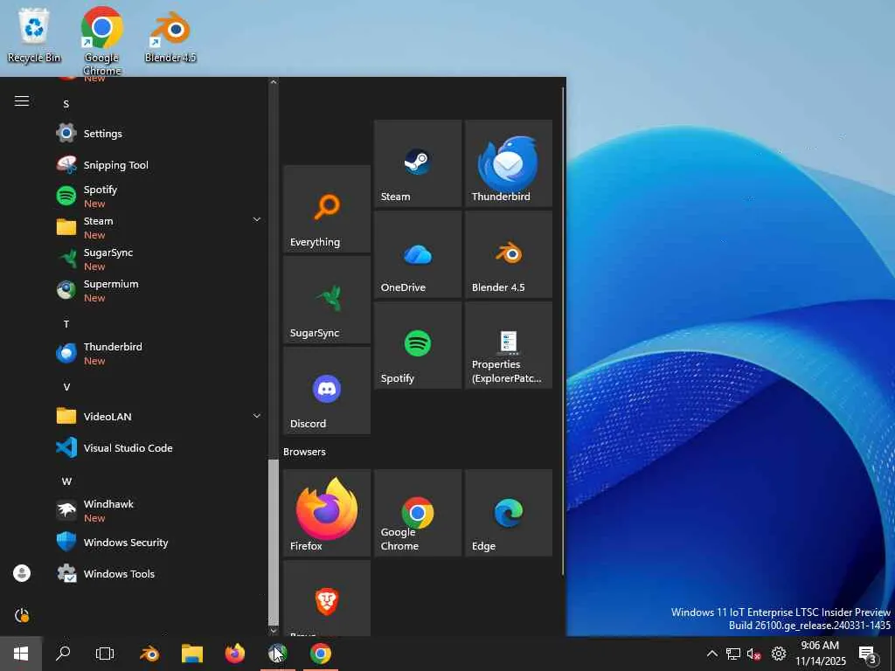Open the Everything search tile
Screen dimensions: 895x671
coord(327,209)
